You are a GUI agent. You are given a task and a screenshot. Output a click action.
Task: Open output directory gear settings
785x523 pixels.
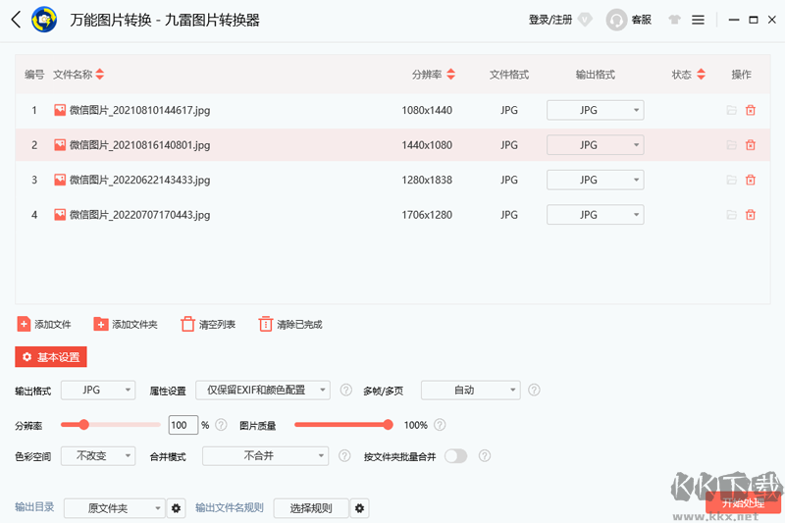tap(177, 508)
